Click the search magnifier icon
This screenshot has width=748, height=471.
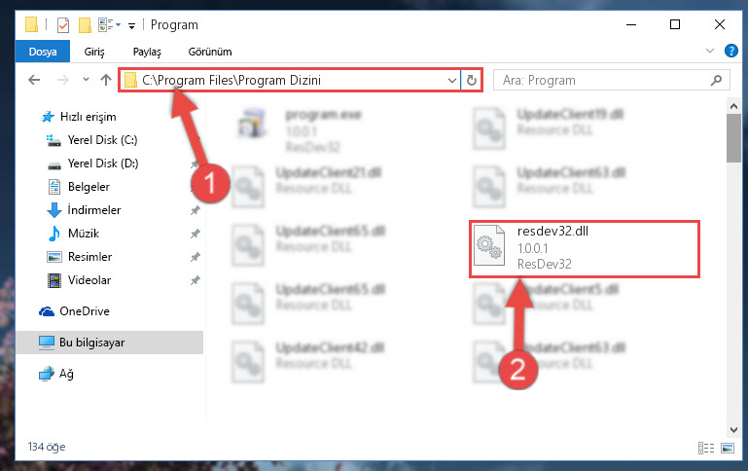coord(716,80)
